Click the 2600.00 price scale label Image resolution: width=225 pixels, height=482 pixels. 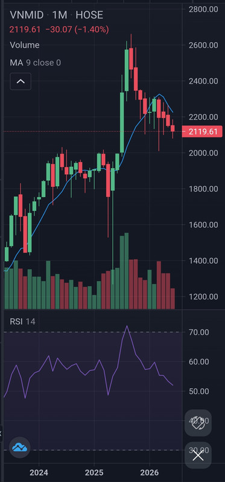coord(203,45)
